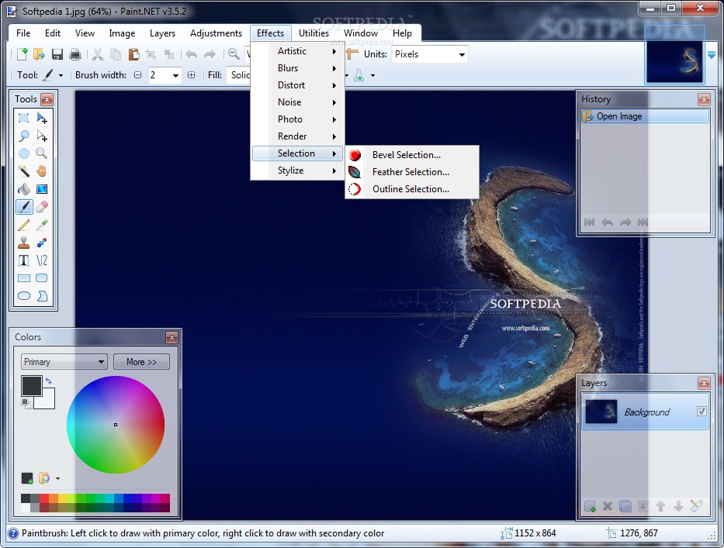Select the Line/Curve tool
Viewport: 724px width, 548px height.
[42, 260]
